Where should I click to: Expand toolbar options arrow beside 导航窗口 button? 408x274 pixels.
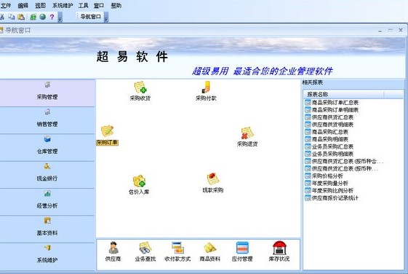(106, 17)
